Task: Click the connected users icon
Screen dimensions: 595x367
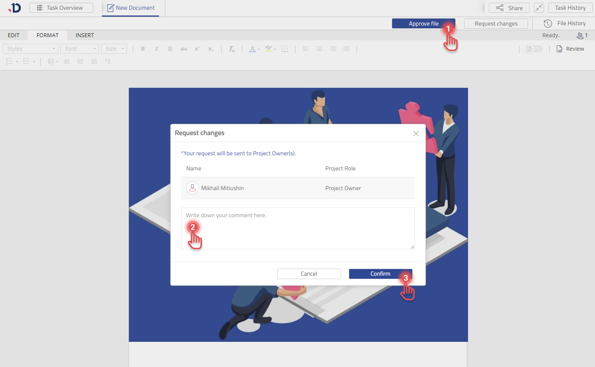Action: click(581, 36)
